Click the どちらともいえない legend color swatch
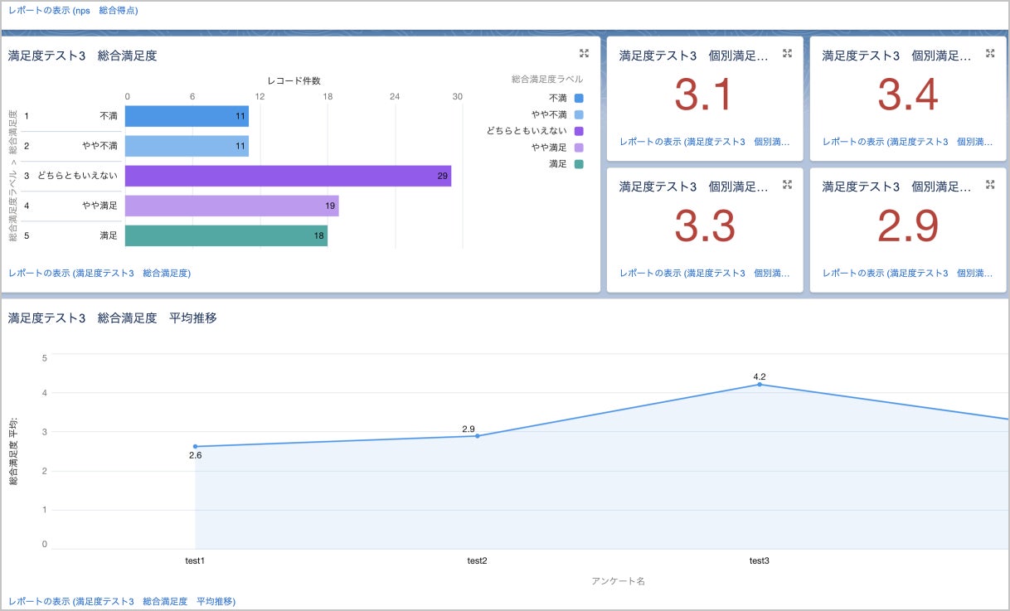The width and height of the screenshot is (1010, 611). [579, 131]
